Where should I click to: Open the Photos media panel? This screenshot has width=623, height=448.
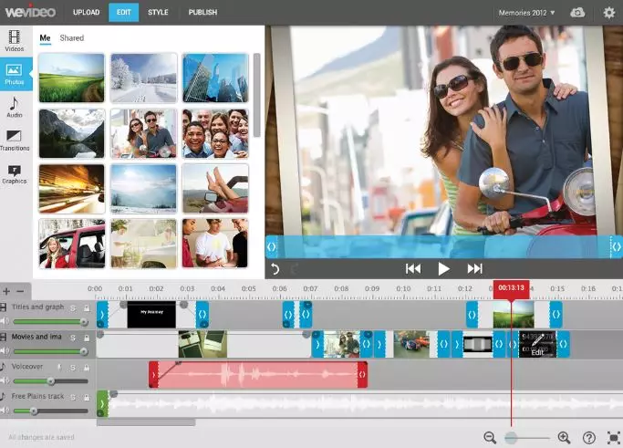pyautogui.click(x=16, y=74)
